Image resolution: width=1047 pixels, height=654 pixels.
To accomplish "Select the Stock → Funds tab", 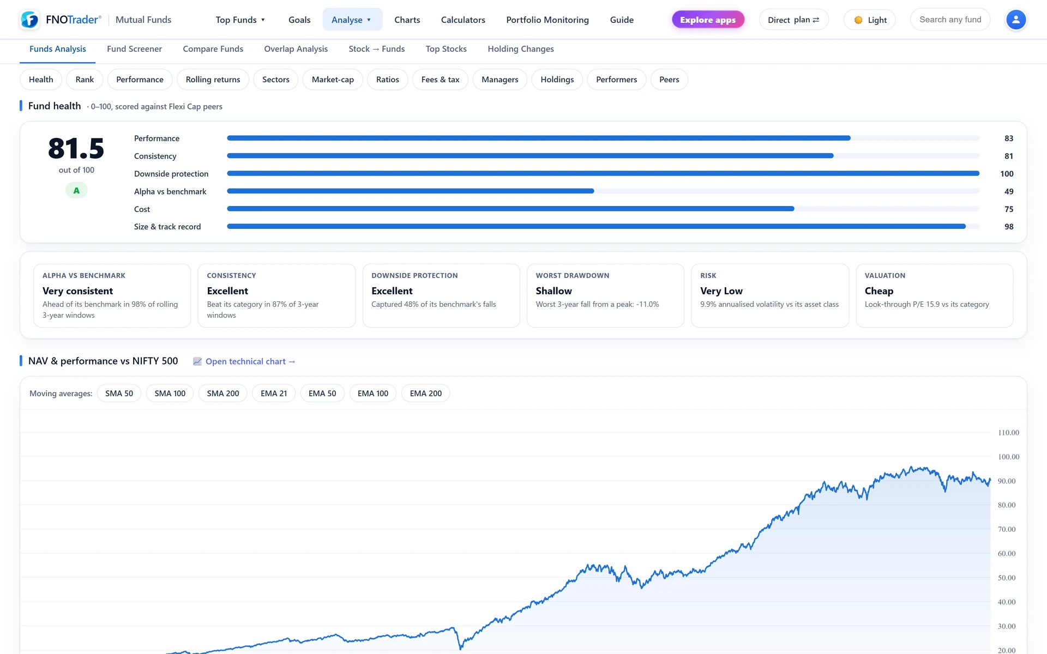I will [x=376, y=49].
